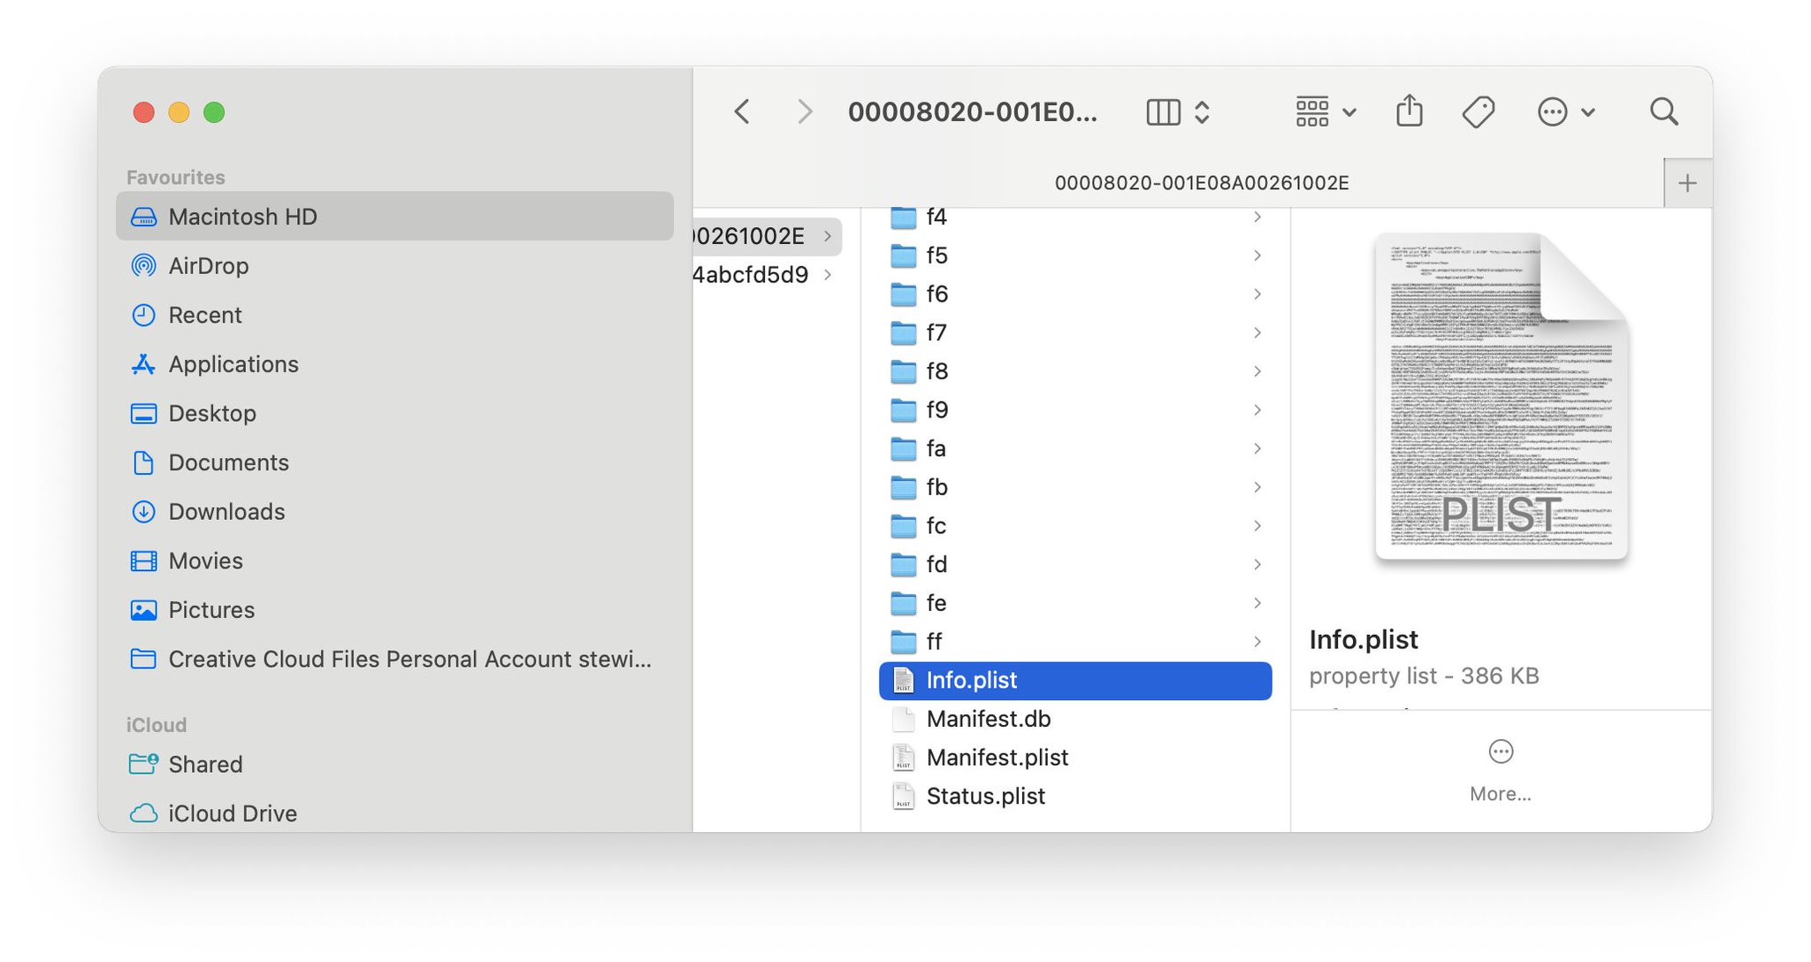Click the Search magnifier icon

click(1663, 111)
